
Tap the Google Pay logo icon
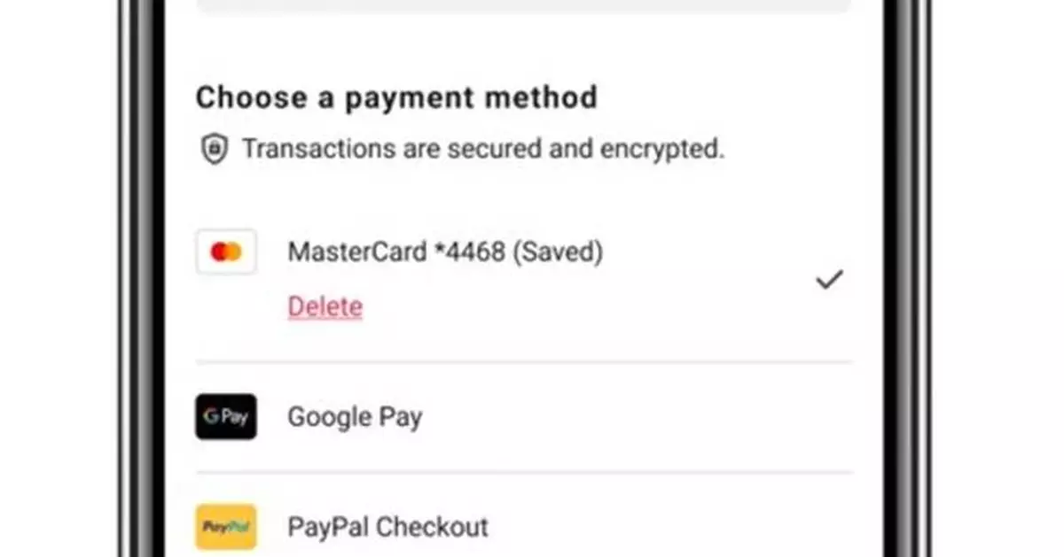coord(226,416)
